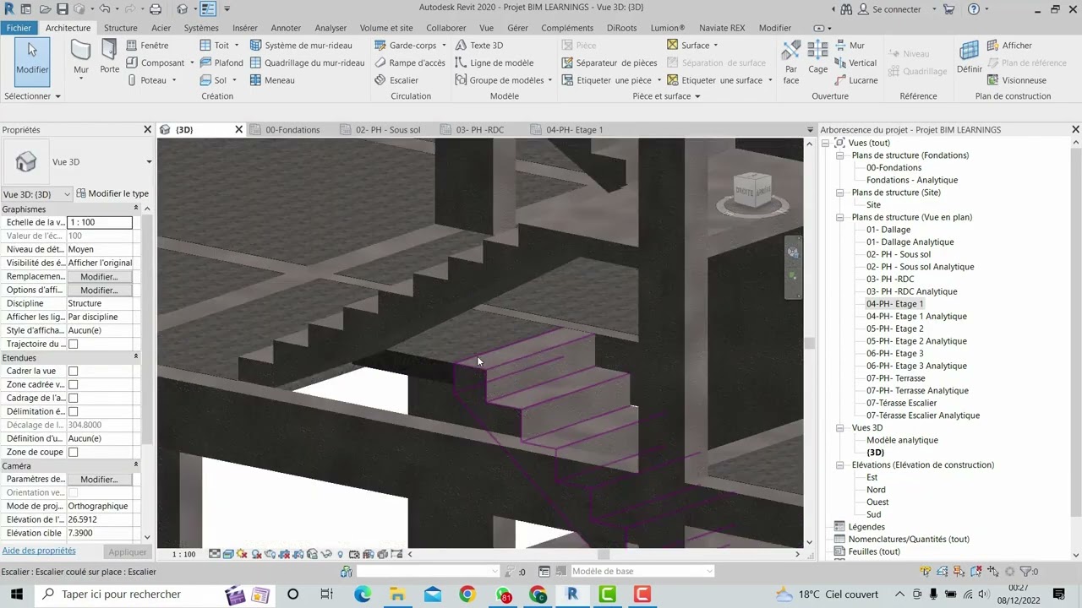Toggle the Trajectoire du soleil checkbox
The image size is (1082, 608).
point(73,344)
